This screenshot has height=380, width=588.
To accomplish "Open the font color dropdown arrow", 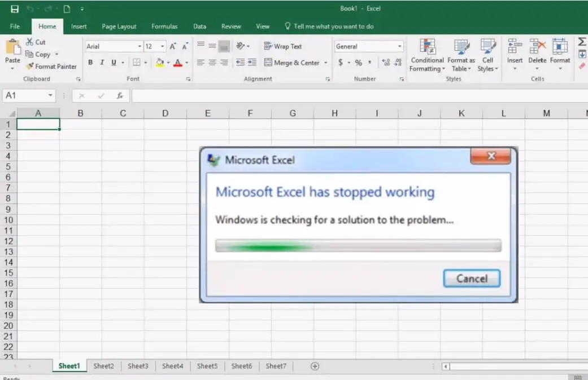I will (x=187, y=63).
